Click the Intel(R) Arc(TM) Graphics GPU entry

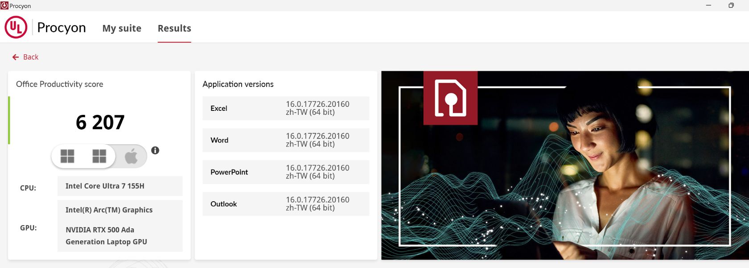coord(109,210)
